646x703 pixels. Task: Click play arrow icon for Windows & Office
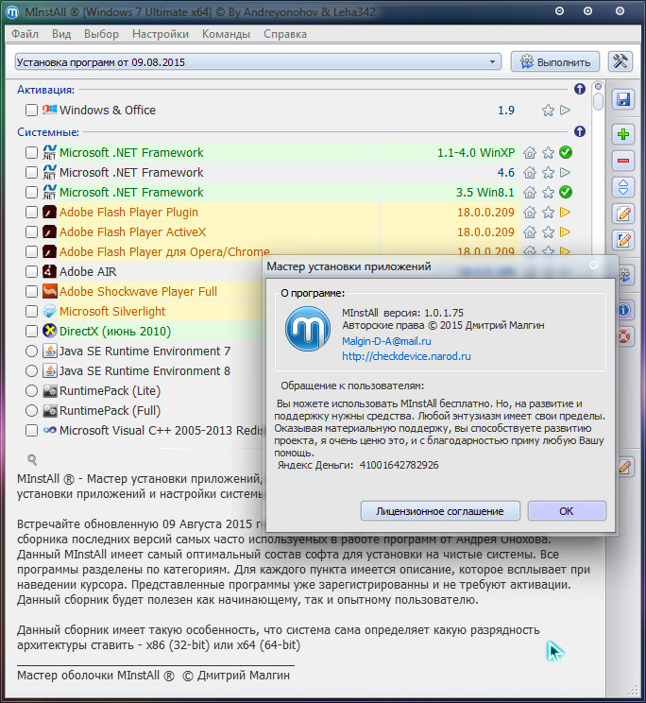point(566,111)
